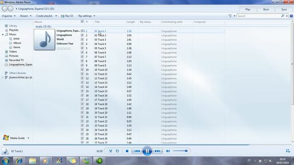Open the Rip settings dropdown
The image size is (294, 165).
click(x=87, y=16)
